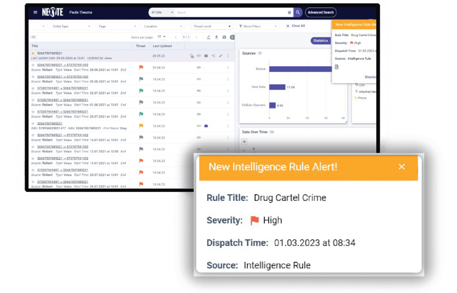Dismiss the New Intelligence Rule Alert
This screenshot has height=293, width=457.
[401, 167]
